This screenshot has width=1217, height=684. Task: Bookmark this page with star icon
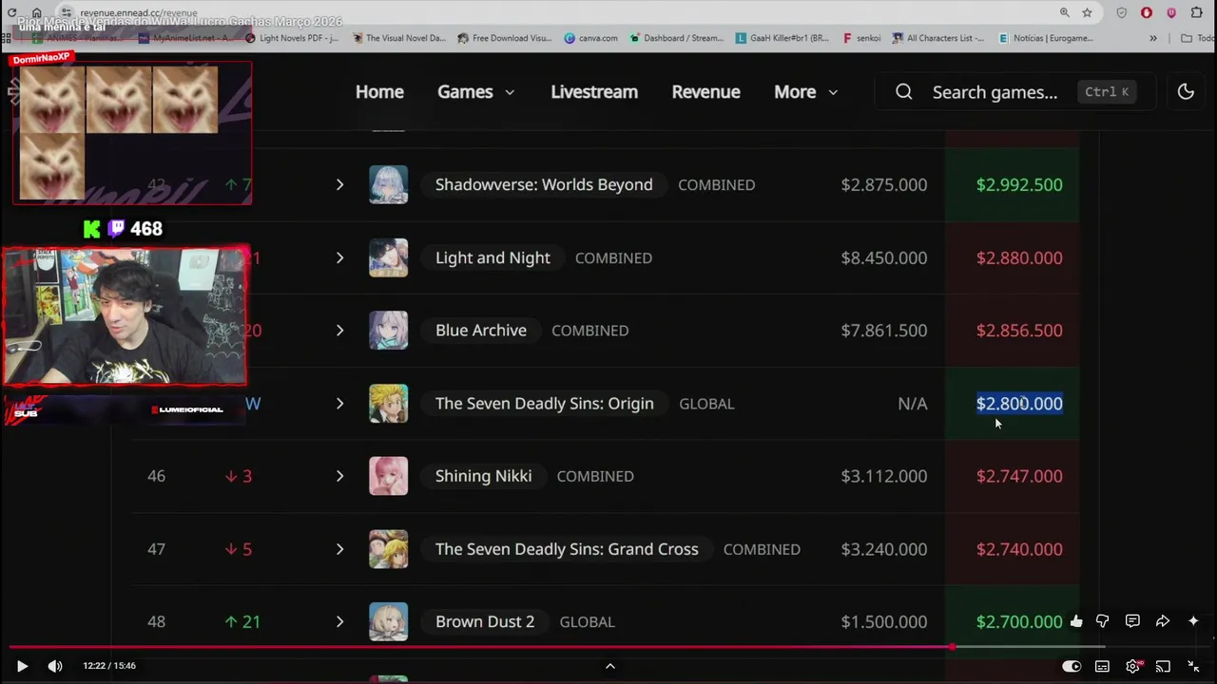pyautogui.click(x=1087, y=12)
